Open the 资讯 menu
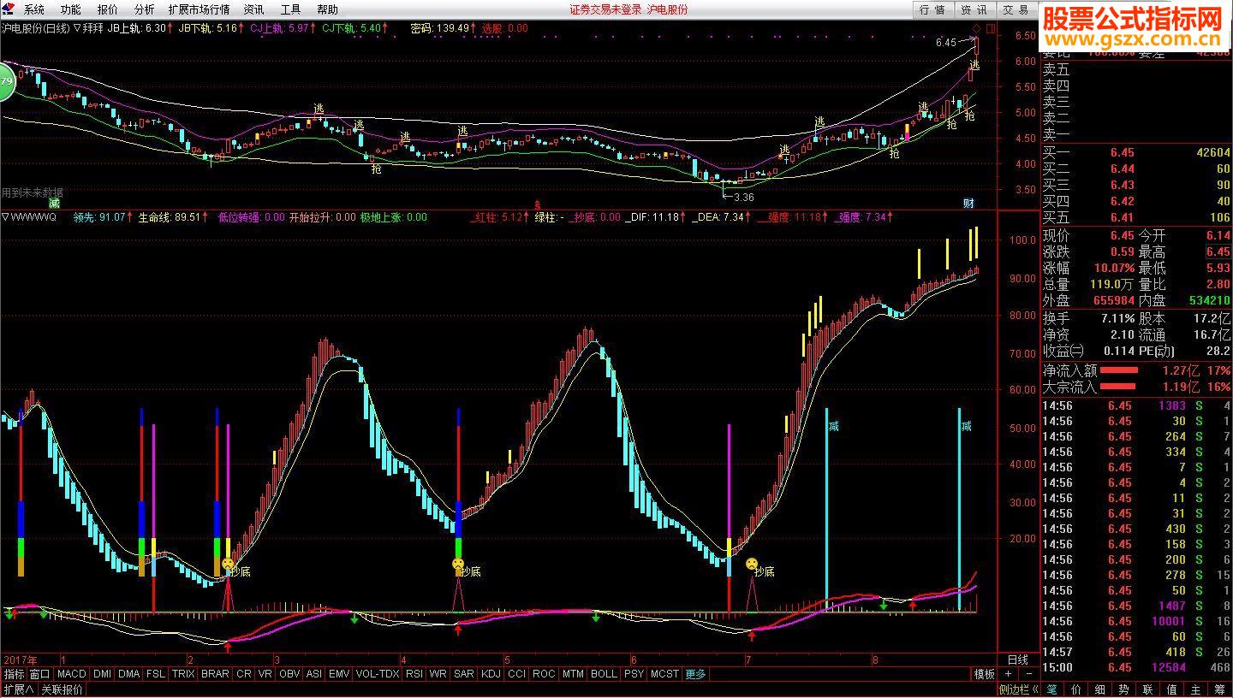The width and height of the screenshot is (1233, 698). tap(253, 9)
